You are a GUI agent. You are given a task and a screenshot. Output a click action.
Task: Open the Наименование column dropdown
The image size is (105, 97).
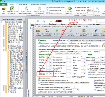70,57
